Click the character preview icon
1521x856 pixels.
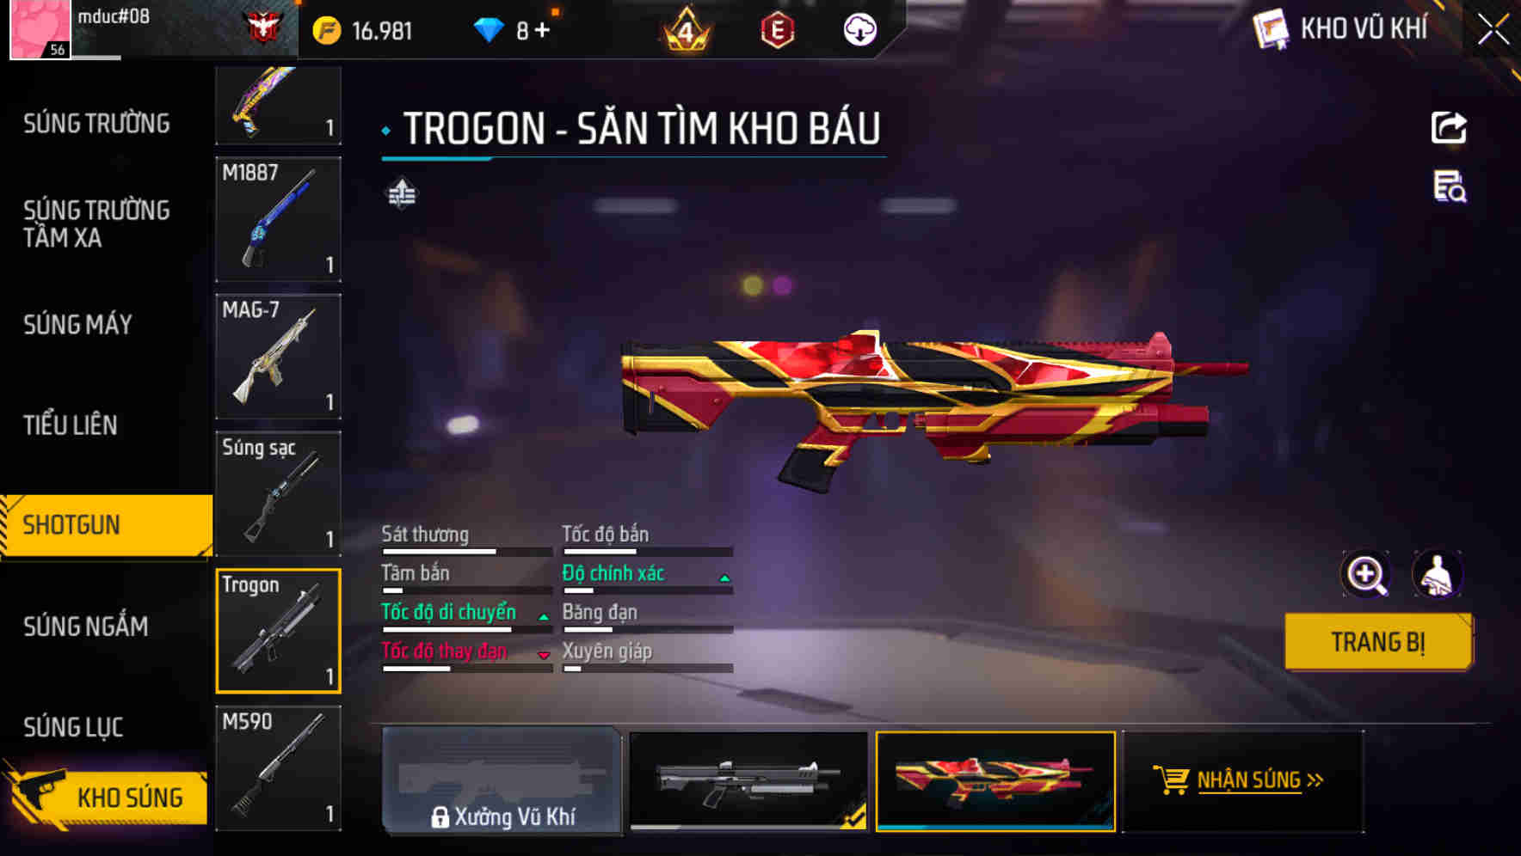point(1437,574)
